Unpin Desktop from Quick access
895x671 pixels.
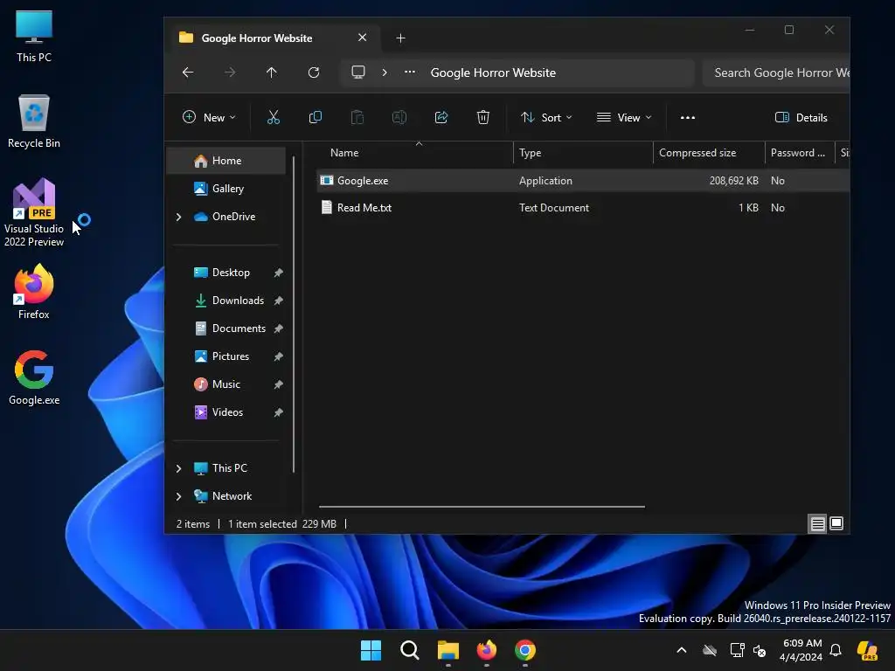279,273
